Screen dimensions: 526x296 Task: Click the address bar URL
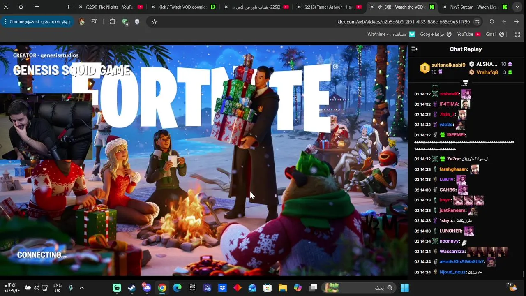[404, 22]
